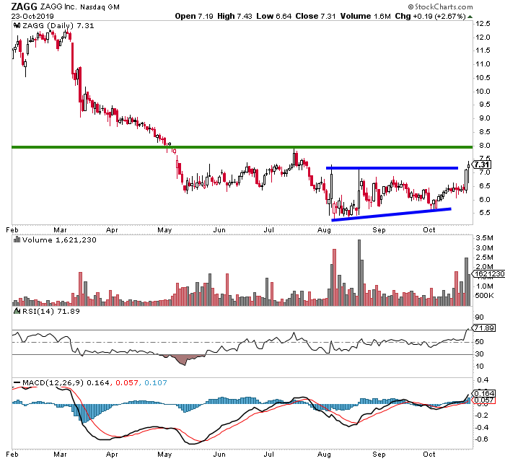Screen dimensions: 505x461
Task: Click the volume bars icon beside Volume 1,621,230
Action: click(x=17, y=240)
